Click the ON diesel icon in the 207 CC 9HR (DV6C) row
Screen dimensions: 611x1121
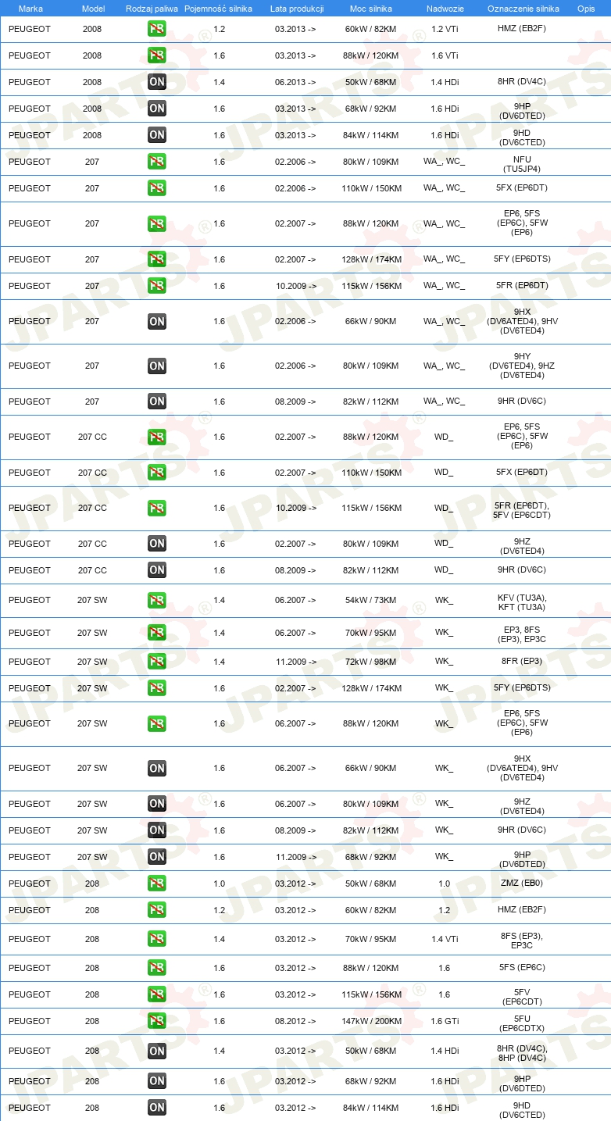click(x=157, y=570)
